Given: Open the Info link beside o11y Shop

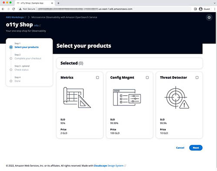Looking at the screenshot, I should [x=36, y=26].
